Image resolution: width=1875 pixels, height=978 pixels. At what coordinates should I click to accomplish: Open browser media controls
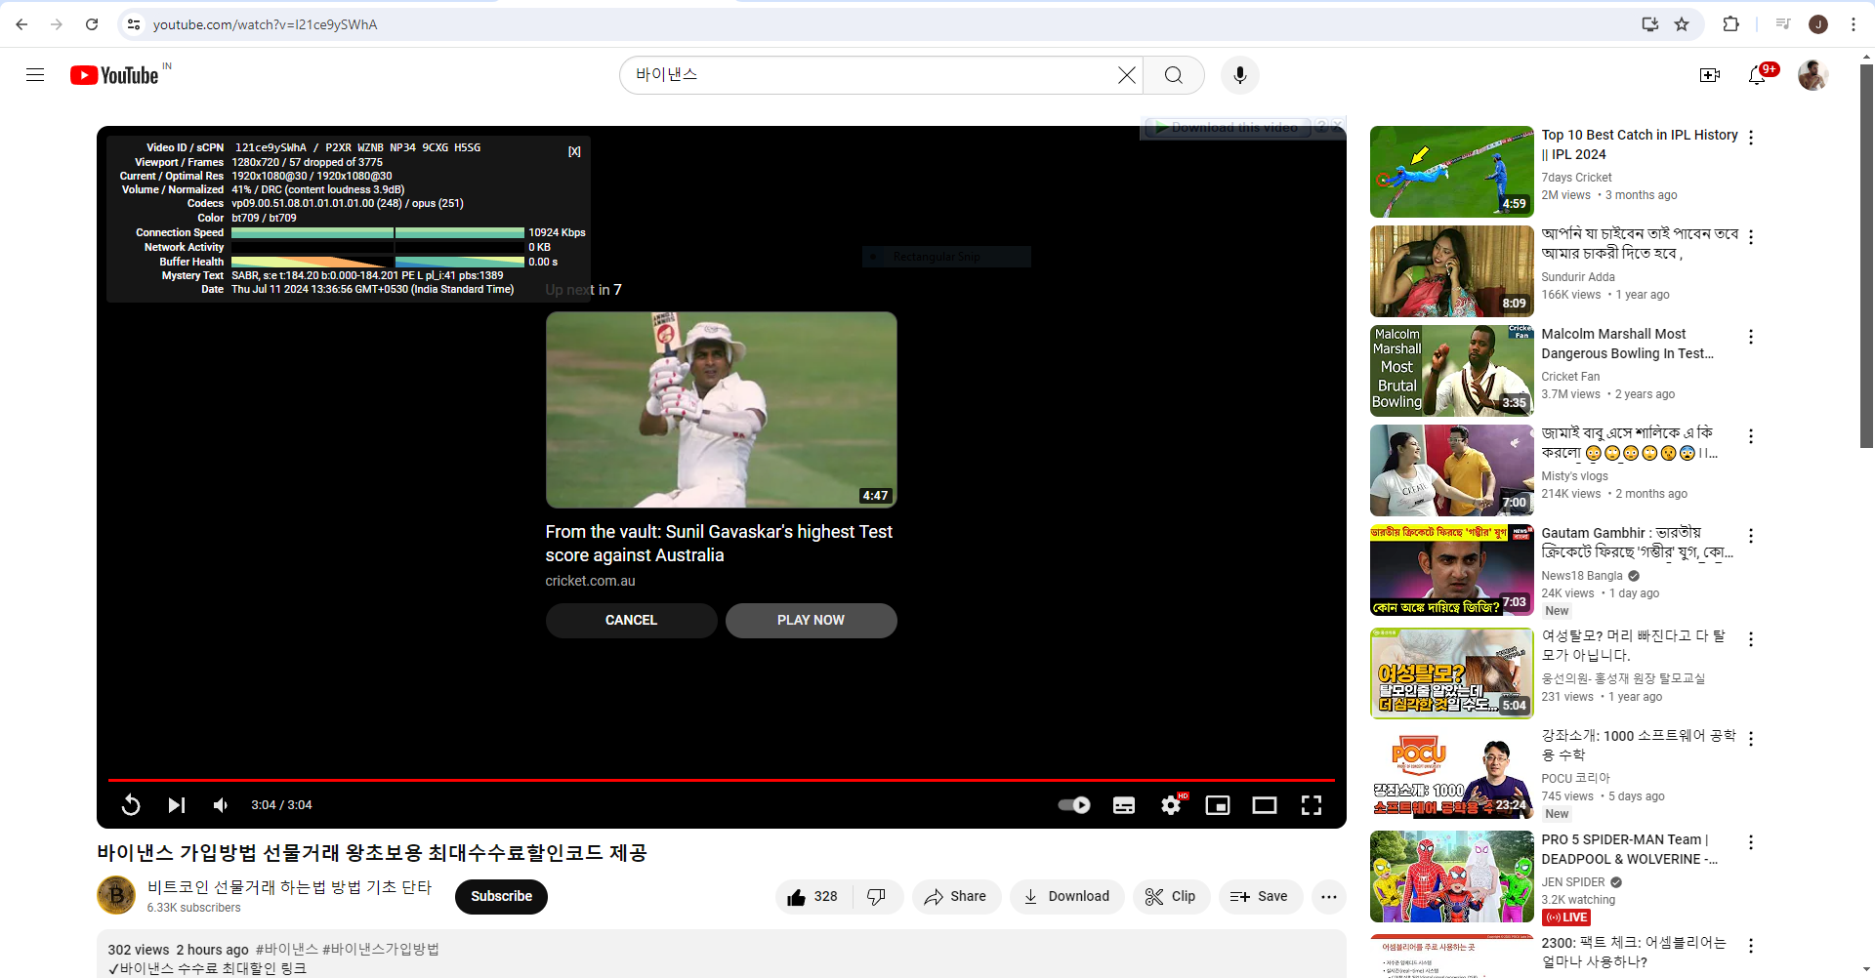click(1783, 24)
